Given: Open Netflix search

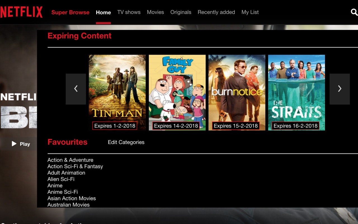Looking at the screenshot, I should [x=354, y=12].
